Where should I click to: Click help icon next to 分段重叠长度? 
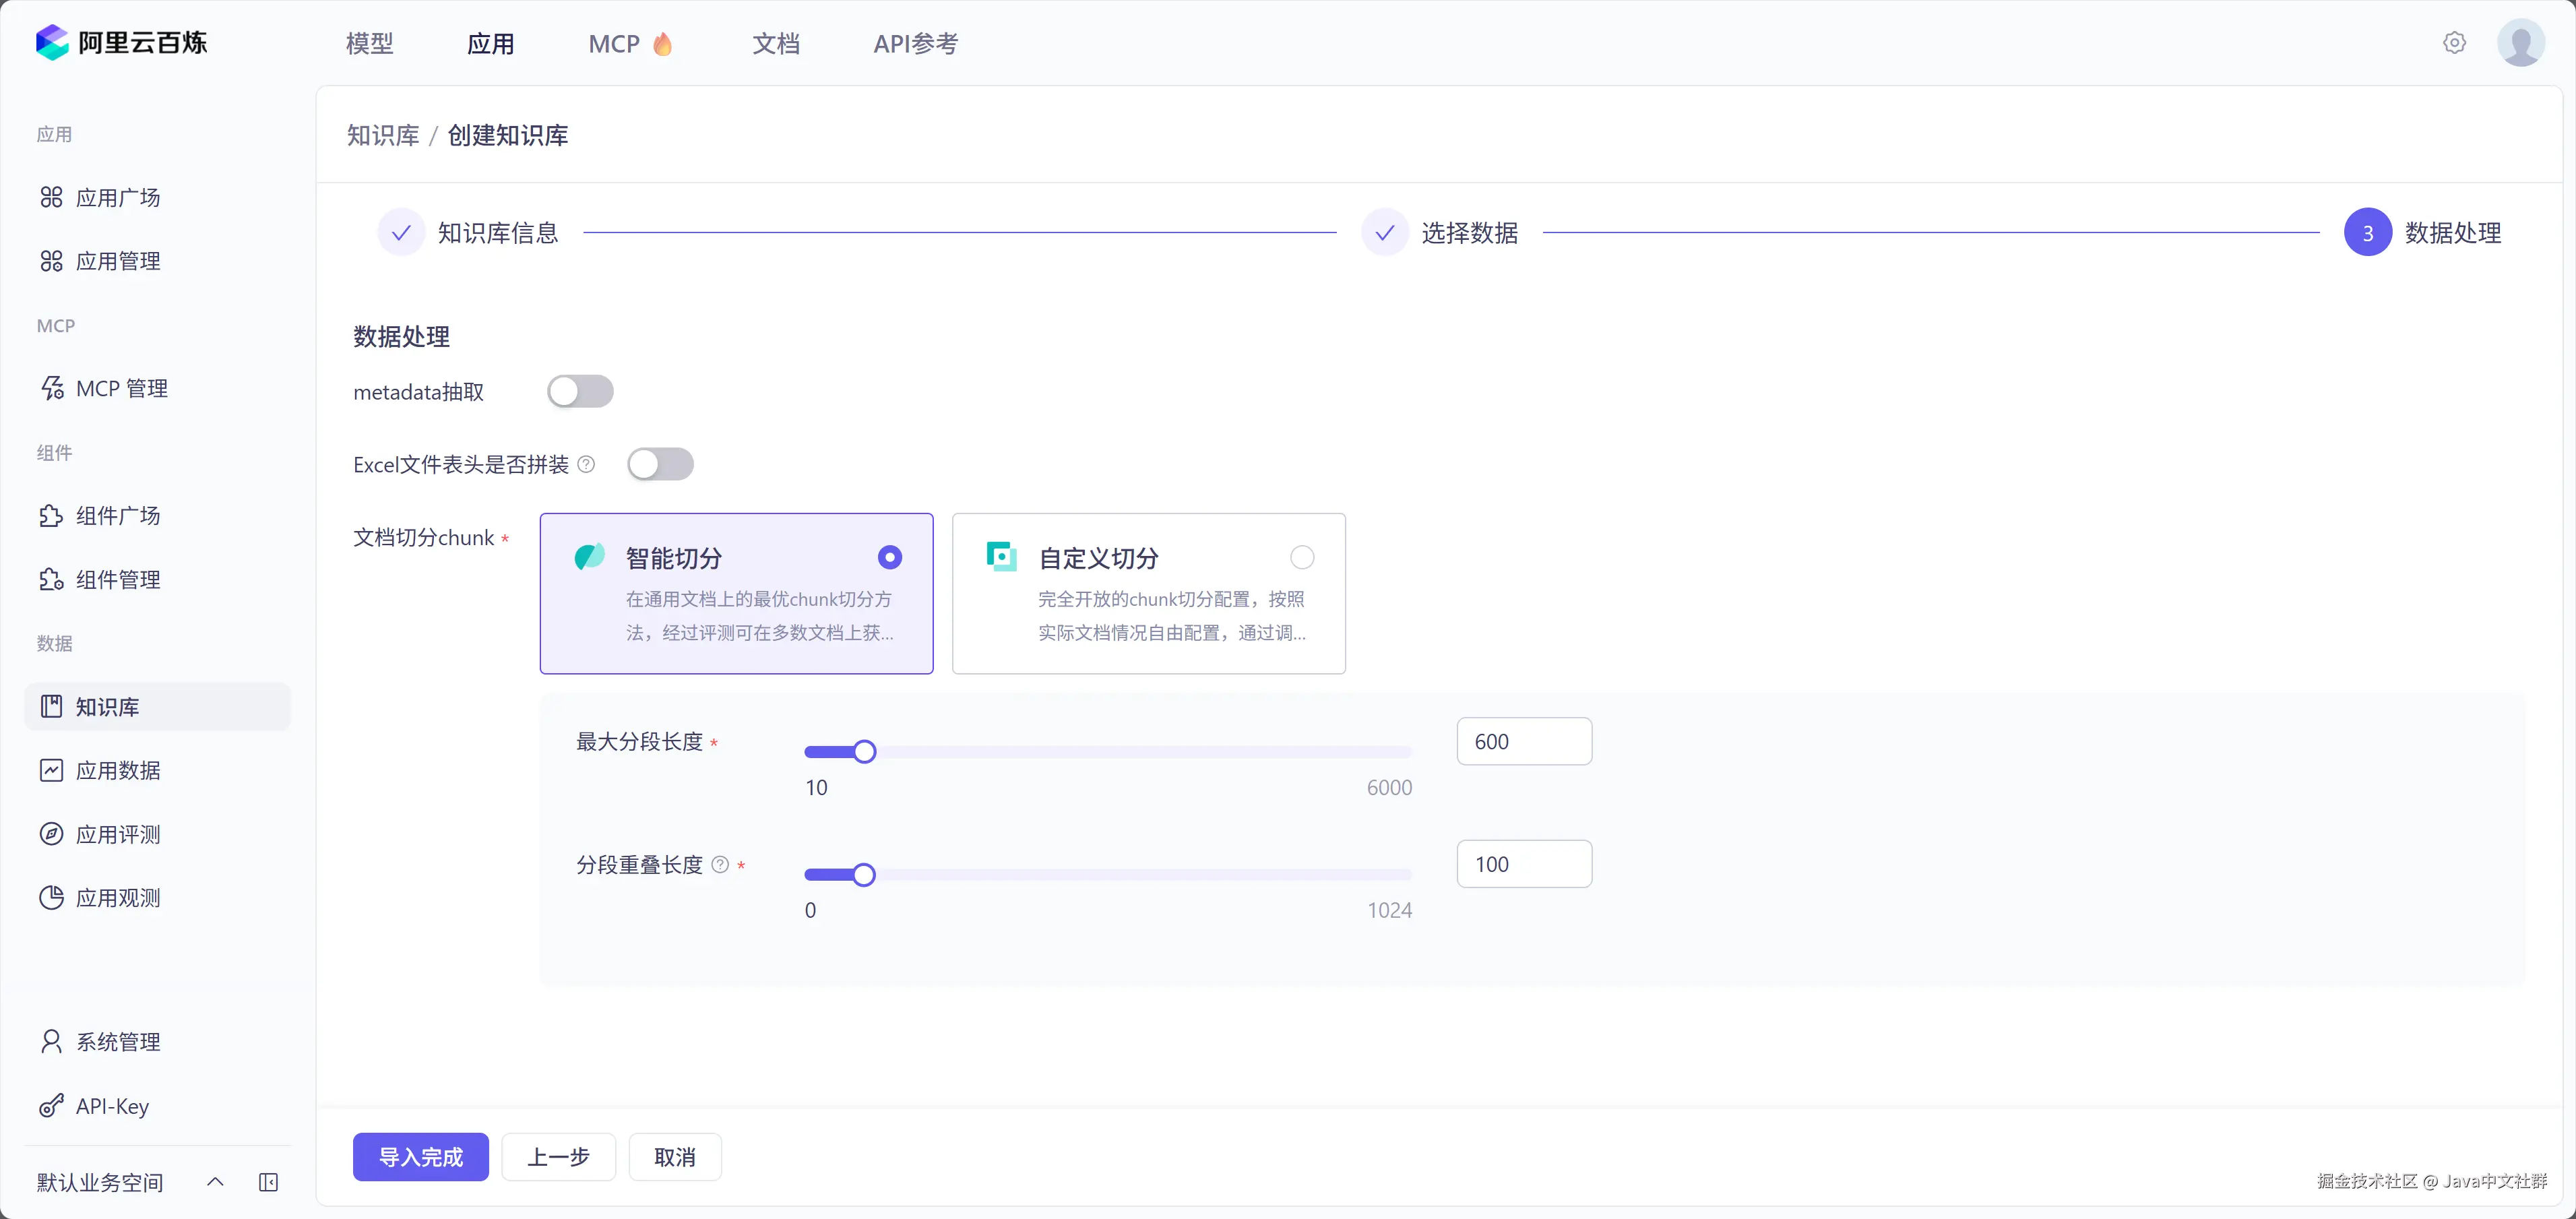720,865
